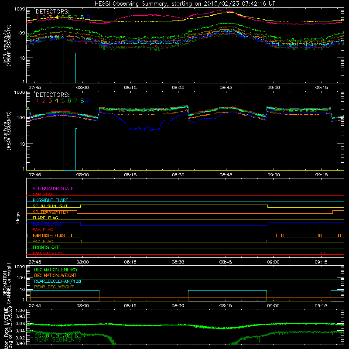
Task: Click the SC_IN_SUNLIGHT flag label
Action: tap(50, 206)
